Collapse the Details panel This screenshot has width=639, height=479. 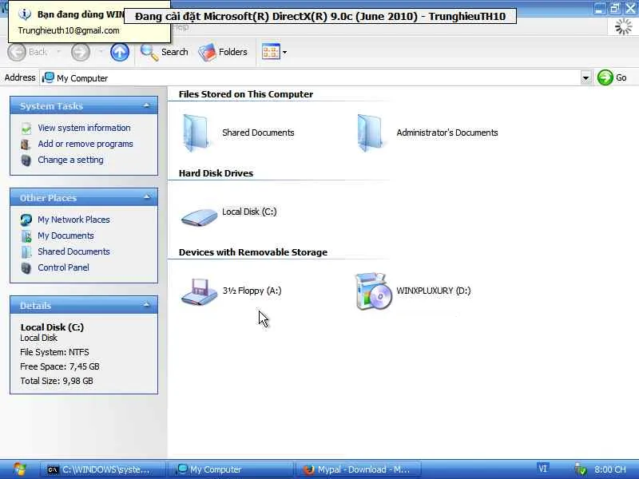[147, 305]
